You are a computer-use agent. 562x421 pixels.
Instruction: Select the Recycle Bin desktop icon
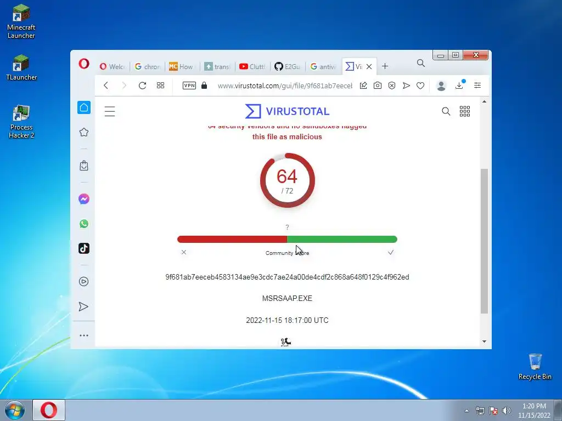[x=535, y=367]
